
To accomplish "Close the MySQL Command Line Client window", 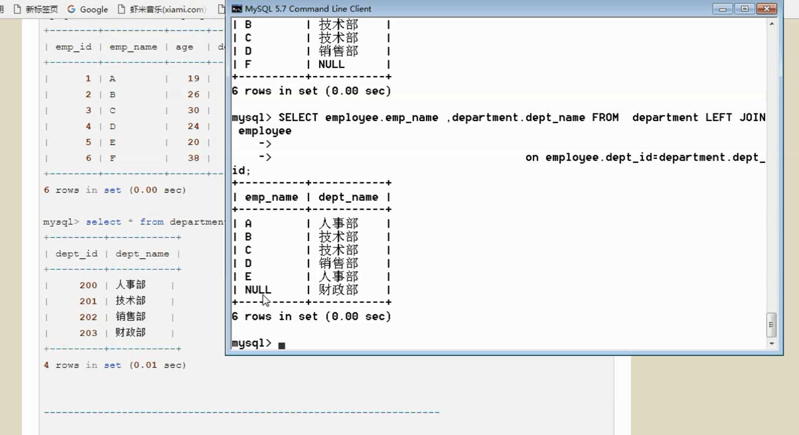I will click(766, 9).
